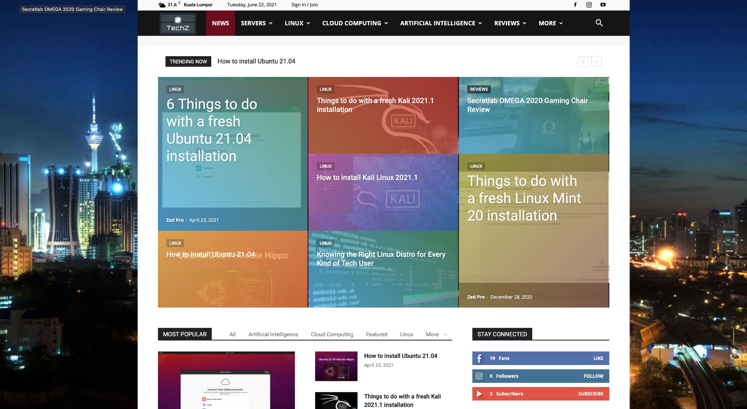
Task: Click Zed Pro author on Linux Mint tile
Action: [476, 297]
